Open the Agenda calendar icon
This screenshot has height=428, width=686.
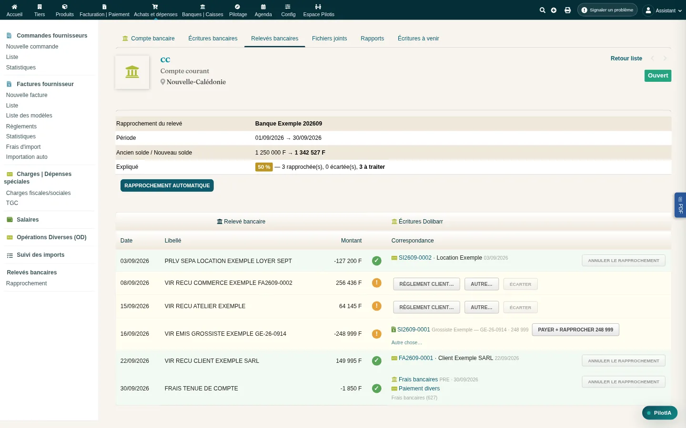[x=263, y=7]
